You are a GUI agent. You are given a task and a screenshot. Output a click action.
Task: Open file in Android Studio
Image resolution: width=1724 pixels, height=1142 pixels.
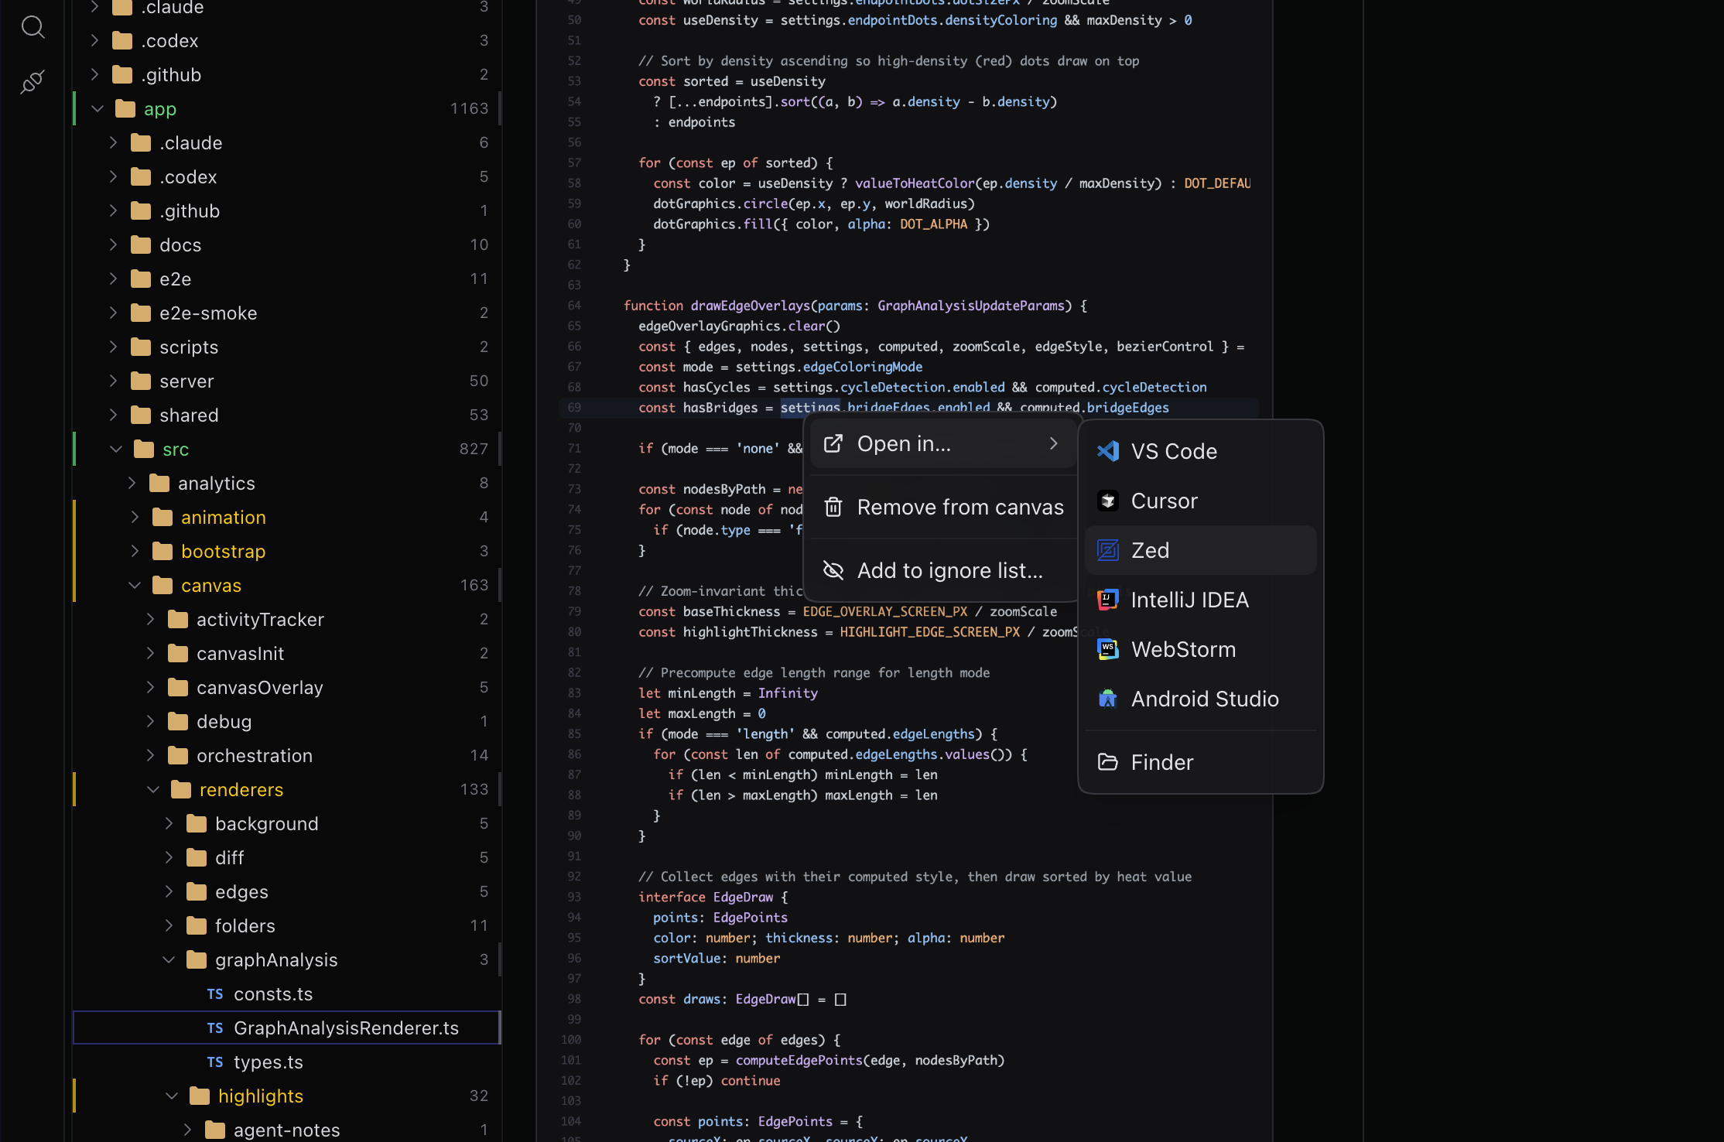[1200, 699]
